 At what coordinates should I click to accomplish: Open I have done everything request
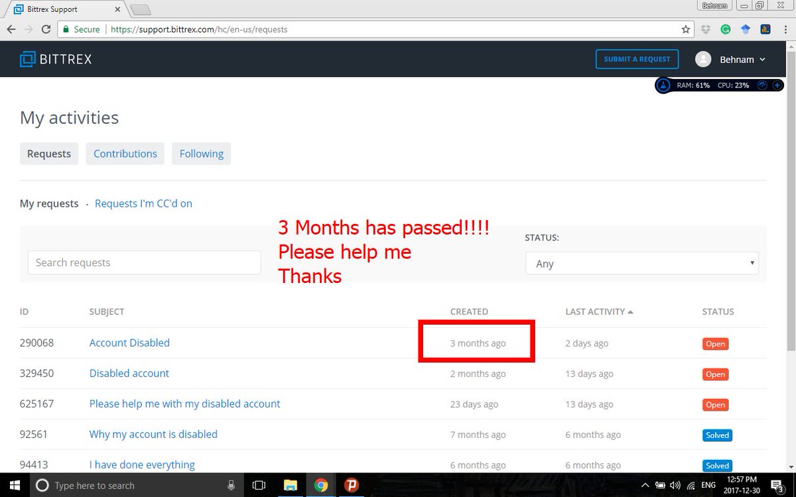pos(142,465)
